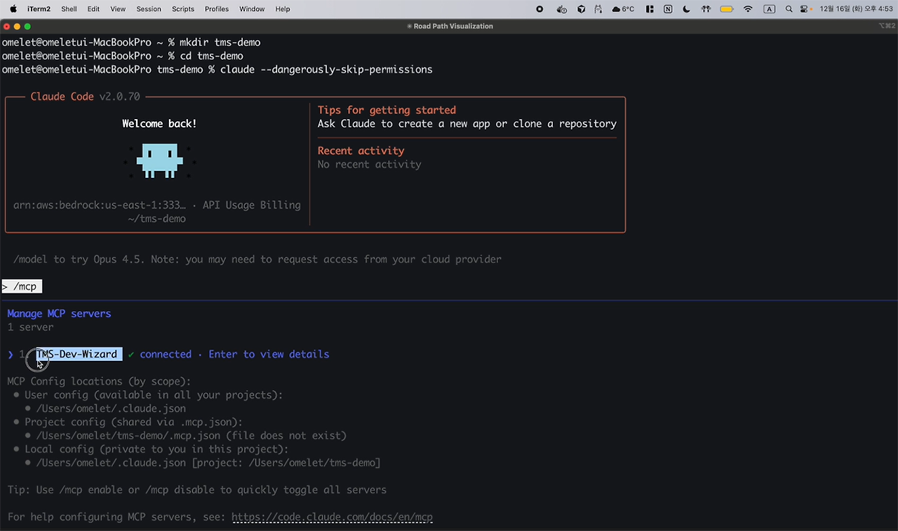
Task: Click the .mcp.json file path line
Action: point(191,436)
